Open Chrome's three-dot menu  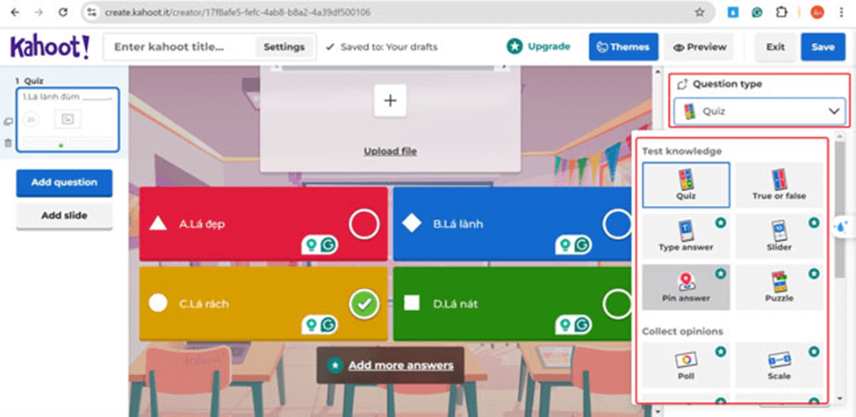[x=841, y=12]
